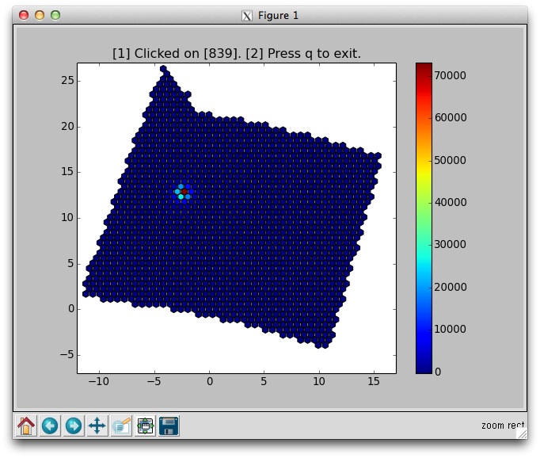Select the Zoom to rectangle tool
The height and width of the screenshot is (458, 540).
pos(121,426)
